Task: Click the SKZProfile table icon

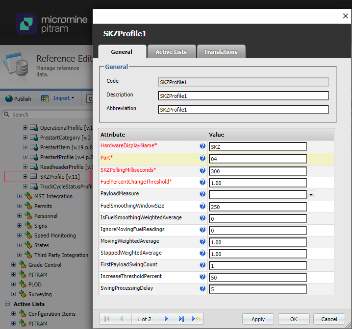Action: pos(33,176)
